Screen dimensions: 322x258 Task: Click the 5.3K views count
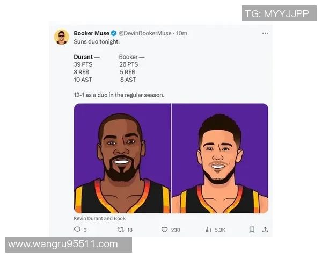tap(220, 230)
